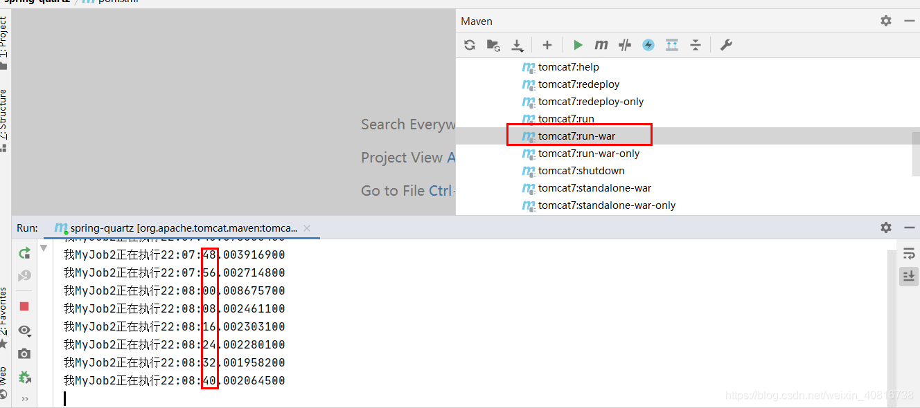Reload all Maven projects
Screen dimensions: 920x408
click(470, 45)
